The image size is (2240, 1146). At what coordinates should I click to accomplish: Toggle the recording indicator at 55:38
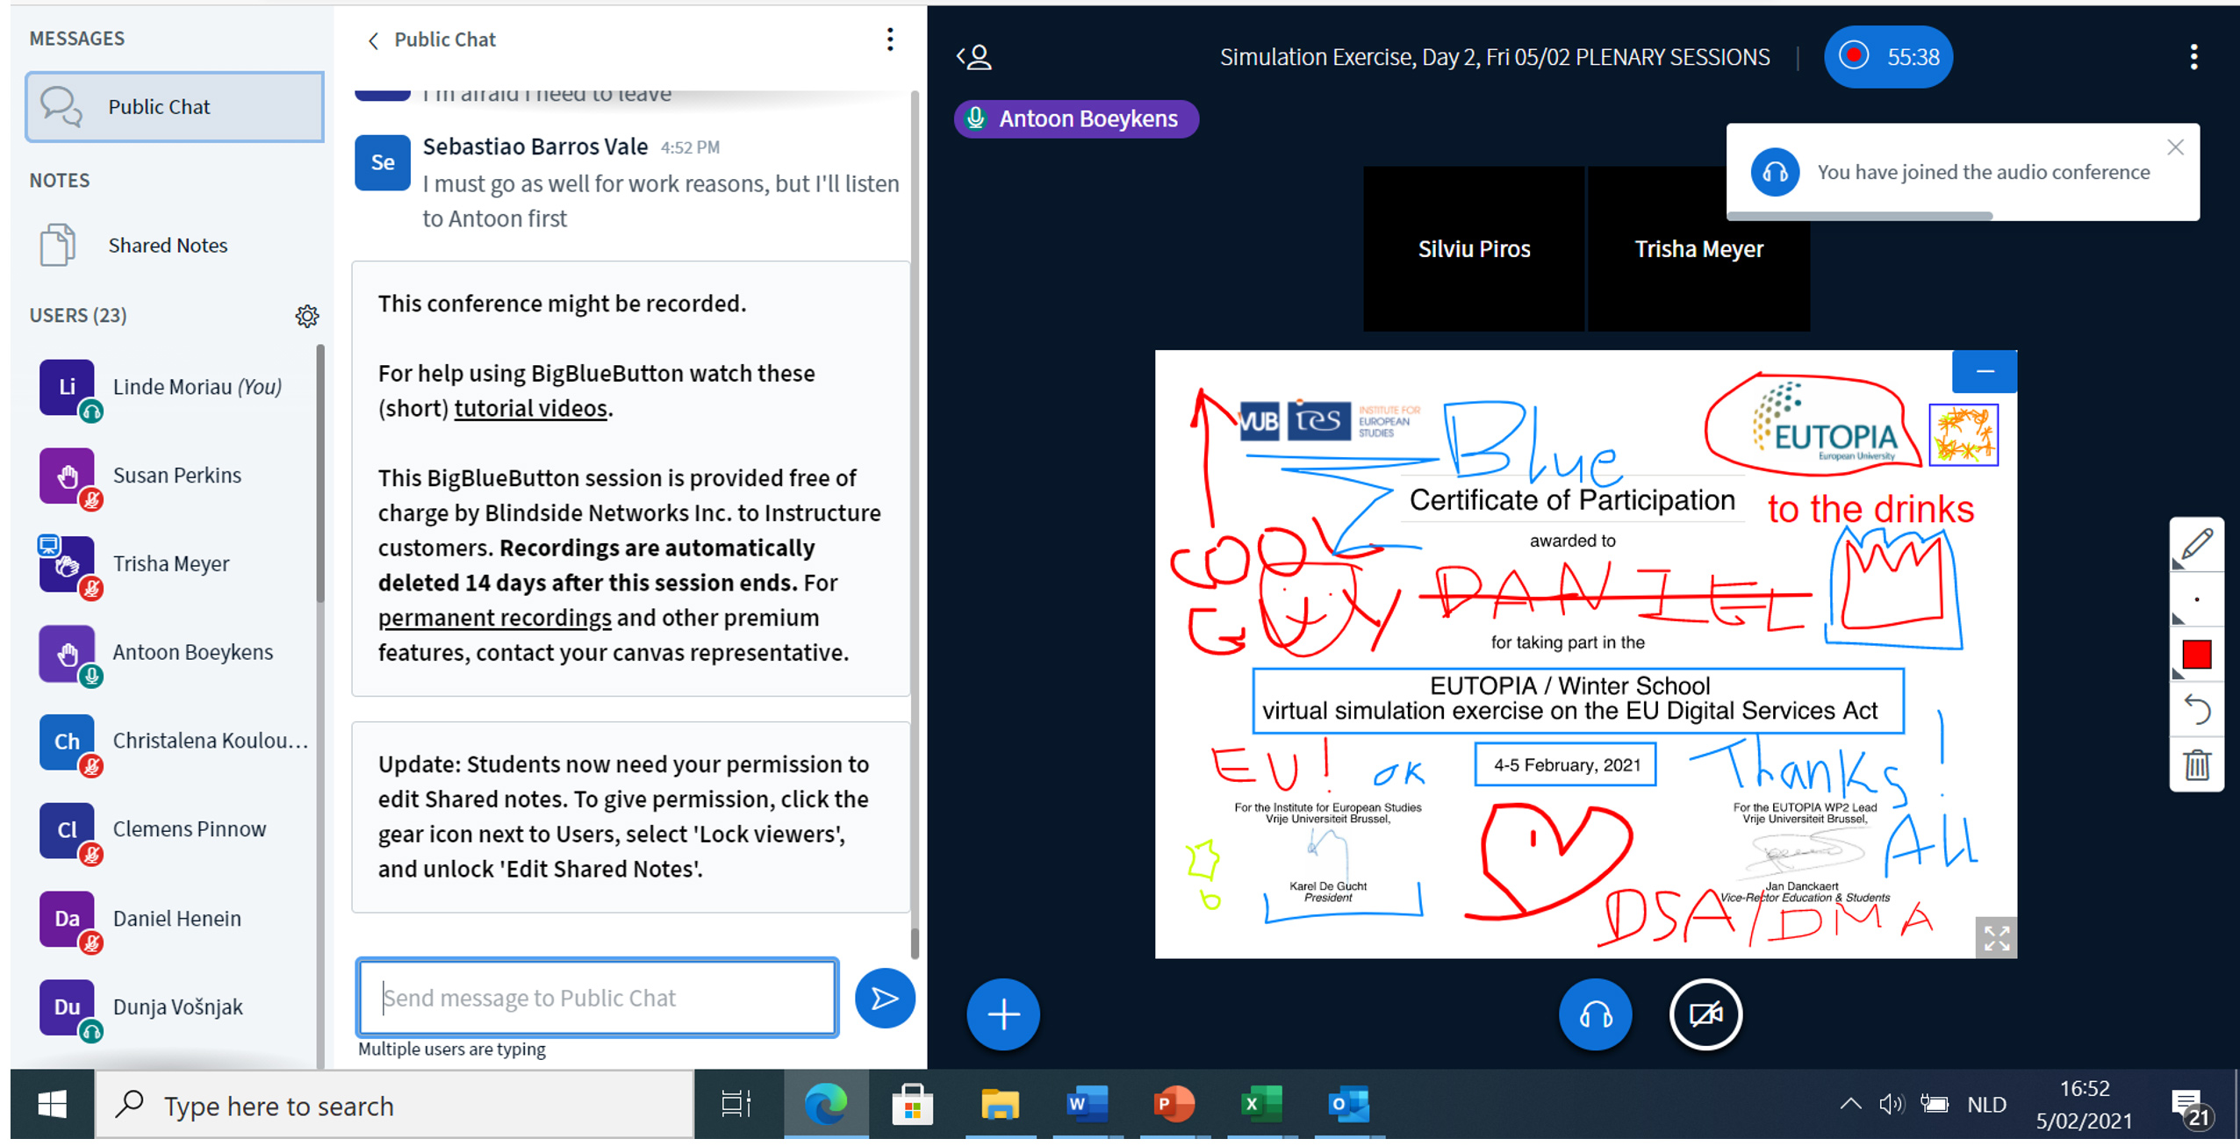coord(1887,57)
